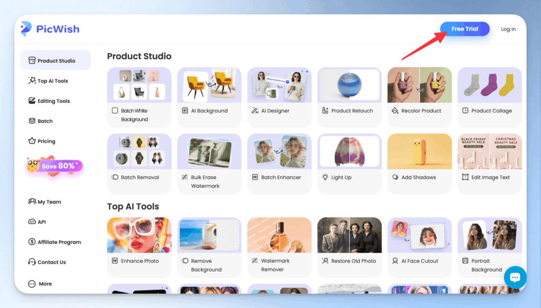Image resolution: width=541 pixels, height=308 pixels.
Task: Open the Restore Old Photo thumbnail
Action: [x=349, y=235]
